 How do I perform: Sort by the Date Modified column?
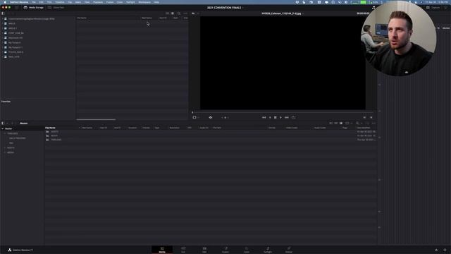tap(364, 128)
